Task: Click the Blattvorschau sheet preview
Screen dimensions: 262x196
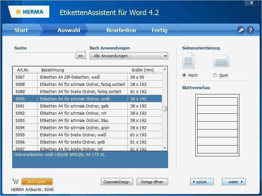Action: coord(217,125)
